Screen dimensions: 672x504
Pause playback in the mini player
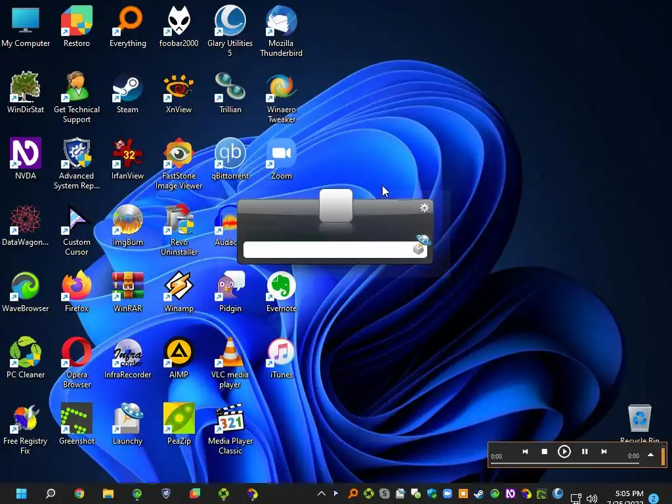click(x=585, y=451)
